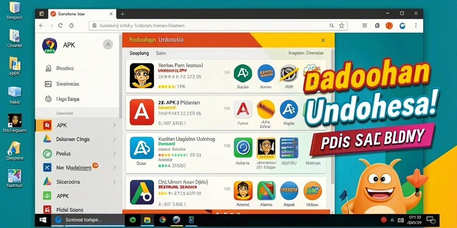Click the browser address bar

tap(218, 25)
